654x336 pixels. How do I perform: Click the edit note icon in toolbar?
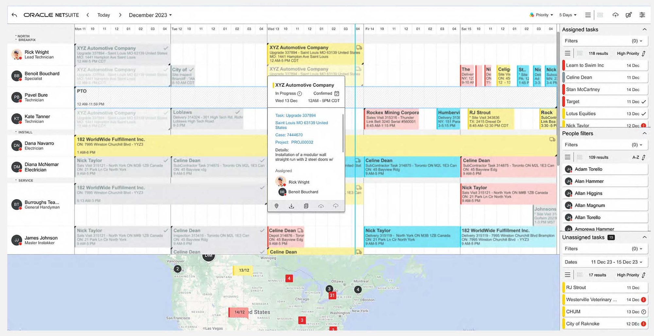click(x=628, y=15)
